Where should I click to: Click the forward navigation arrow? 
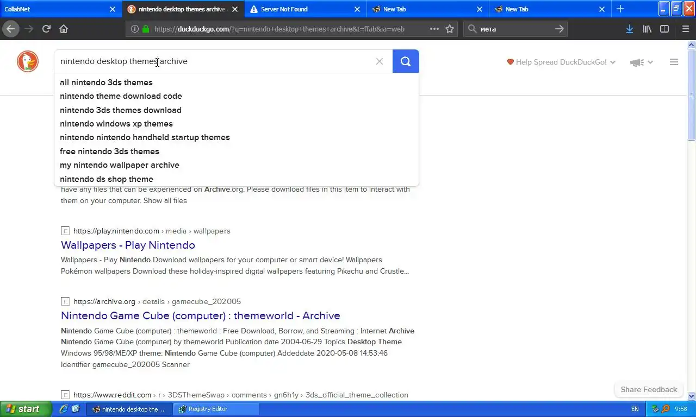[x=29, y=29]
